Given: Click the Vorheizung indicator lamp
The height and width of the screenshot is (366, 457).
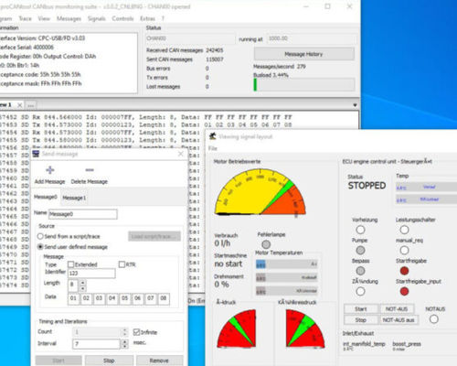Looking at the screenshot, I should point(360,230).
